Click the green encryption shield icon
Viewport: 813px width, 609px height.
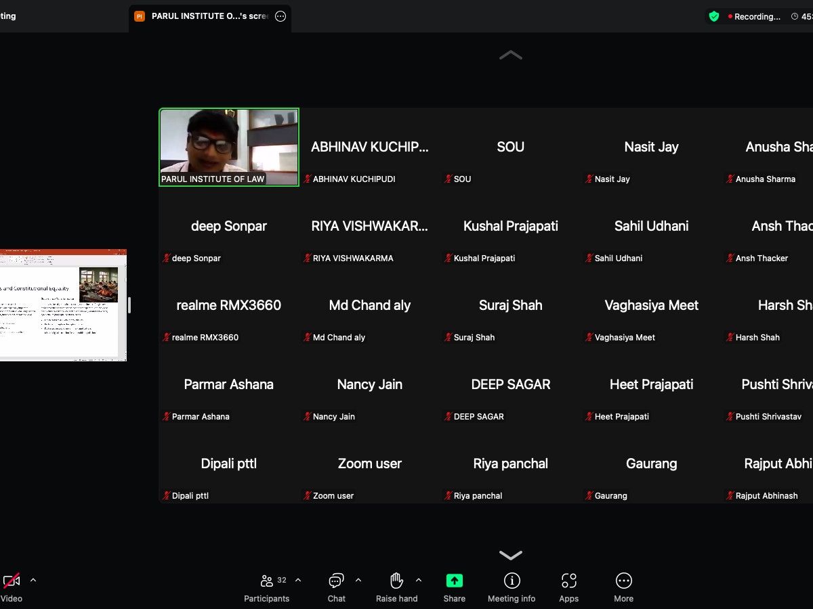(714, 16)
